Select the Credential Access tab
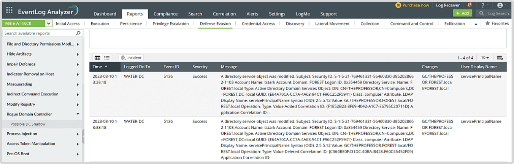This screenshot has width=514, height=164. [x=258, y=23]
